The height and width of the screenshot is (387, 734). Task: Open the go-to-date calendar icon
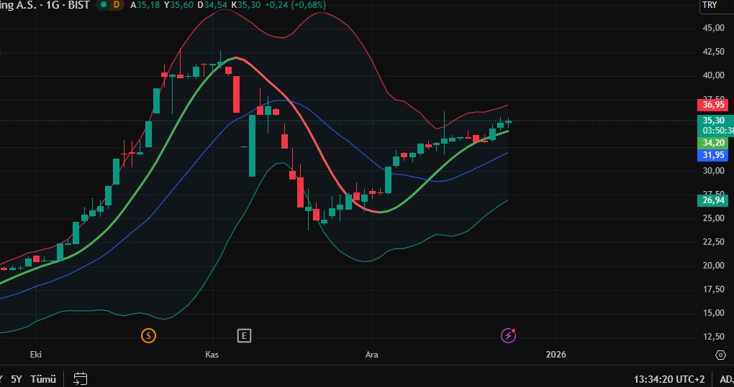click(81, 378)
